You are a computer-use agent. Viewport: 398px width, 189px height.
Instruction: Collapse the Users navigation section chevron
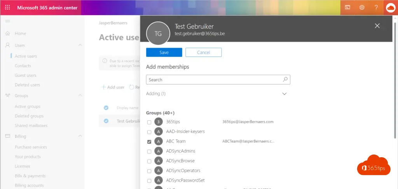pos(80,45)
